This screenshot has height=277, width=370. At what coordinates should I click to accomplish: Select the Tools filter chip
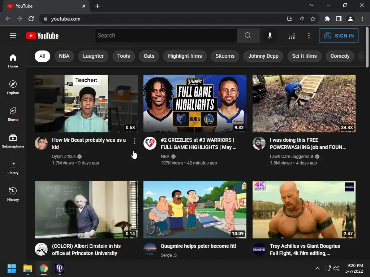click(x=124, y=56)
